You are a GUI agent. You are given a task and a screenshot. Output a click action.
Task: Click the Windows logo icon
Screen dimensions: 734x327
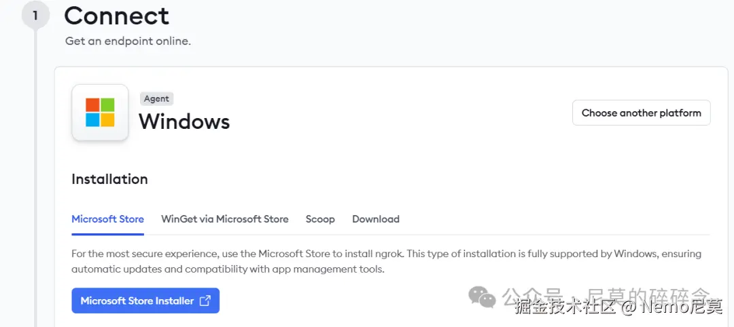tap(100, 113)
